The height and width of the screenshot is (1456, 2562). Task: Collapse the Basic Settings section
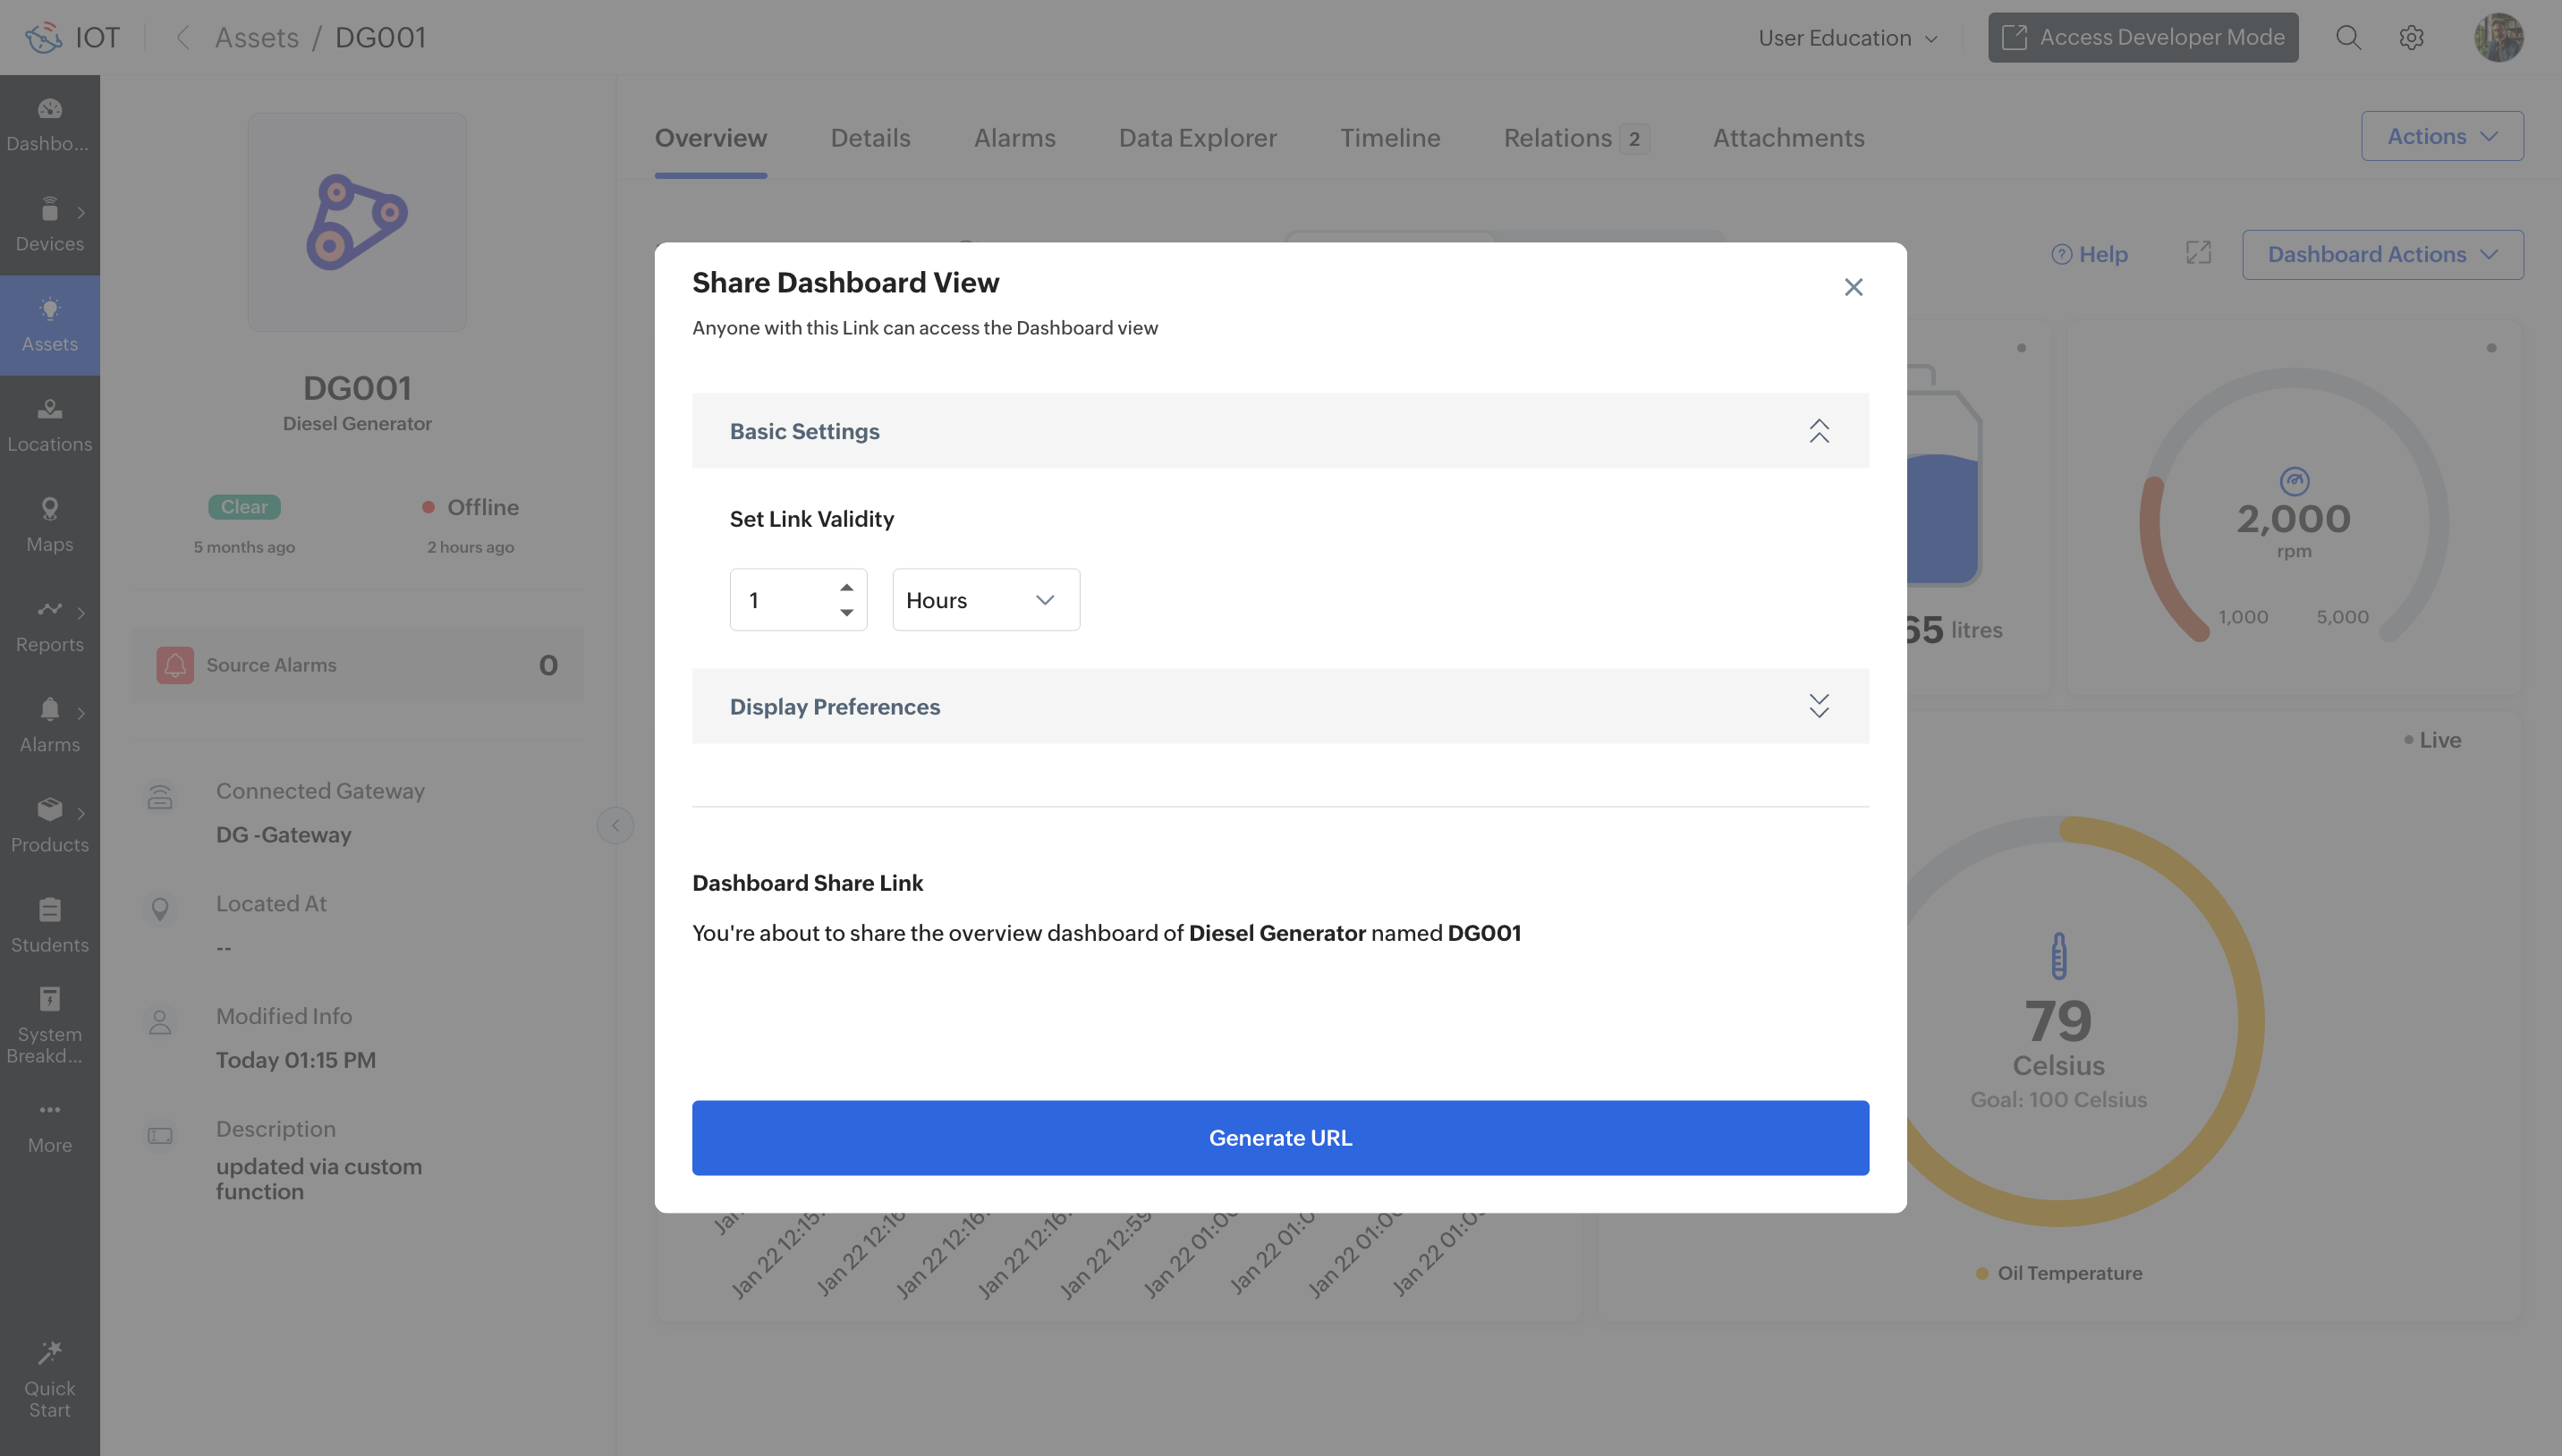pyautogui.click(x=1818, y=431)
